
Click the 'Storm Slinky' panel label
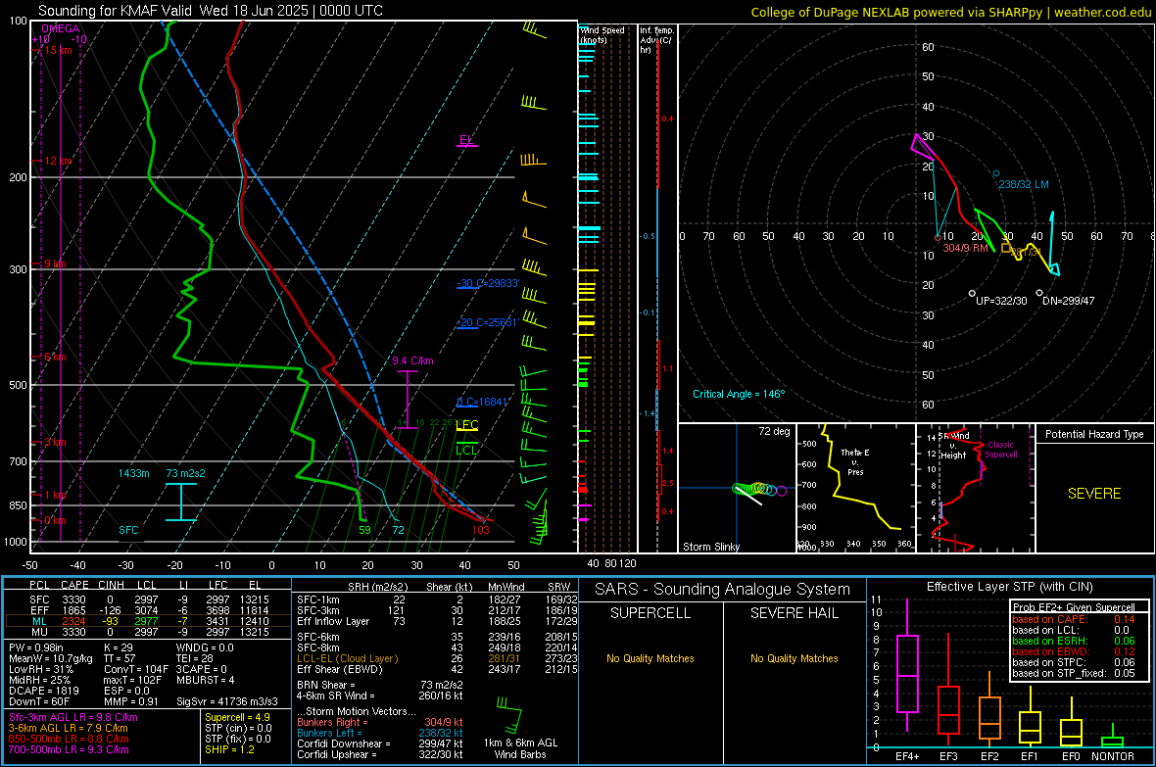pyautogui.click(x=710, y=547)
